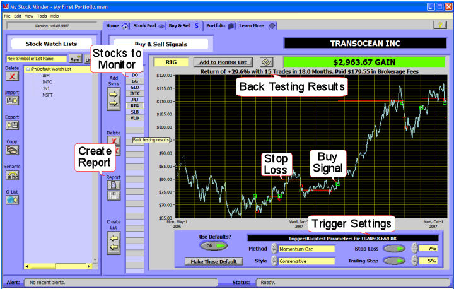Open the Edit menu
Screen dimensions: 454x289
[18, 16]
